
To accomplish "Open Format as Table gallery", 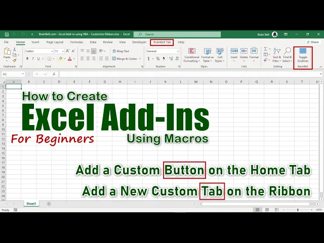I will 208,55.
